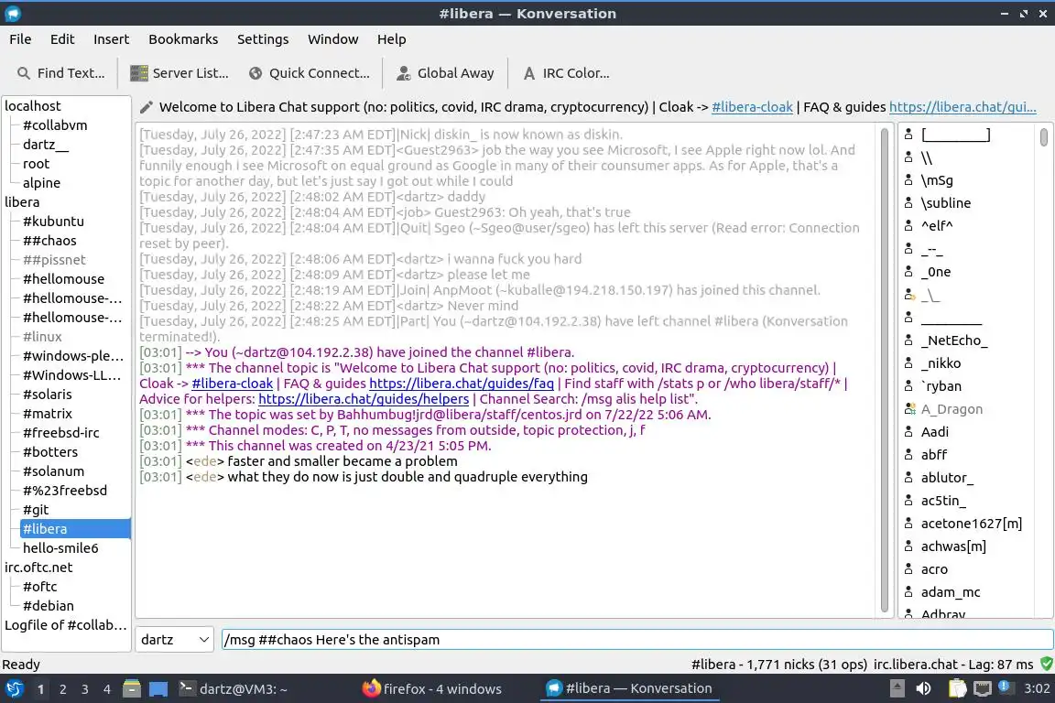
Task: Open Find Text search tool
Action: click(60, 73)
